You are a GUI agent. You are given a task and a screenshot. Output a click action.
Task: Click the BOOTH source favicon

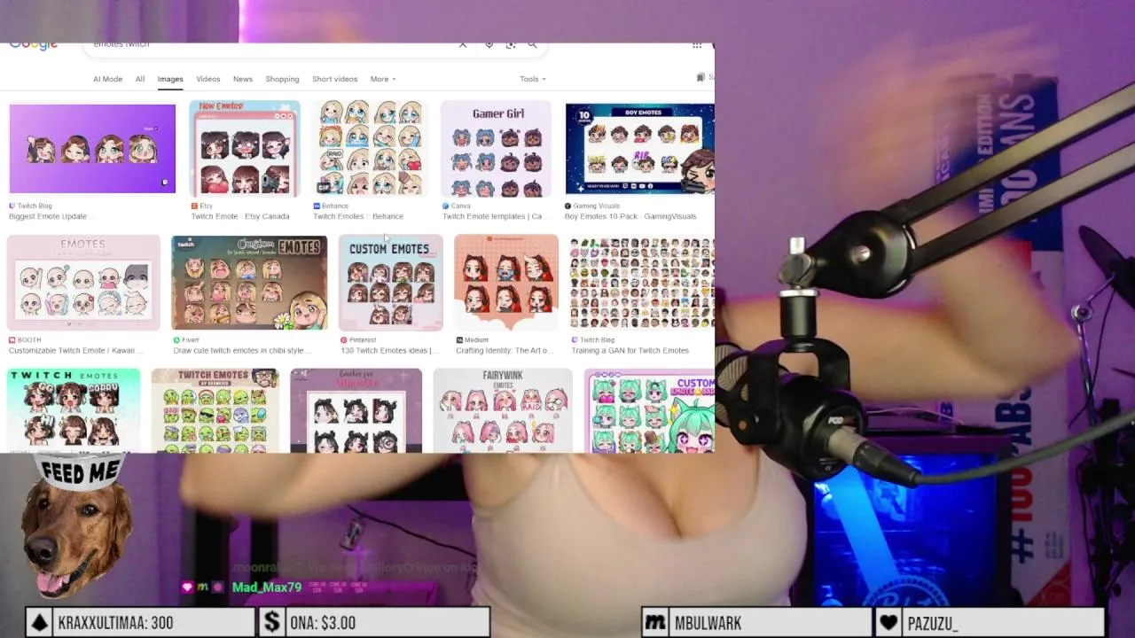point(12,339)
